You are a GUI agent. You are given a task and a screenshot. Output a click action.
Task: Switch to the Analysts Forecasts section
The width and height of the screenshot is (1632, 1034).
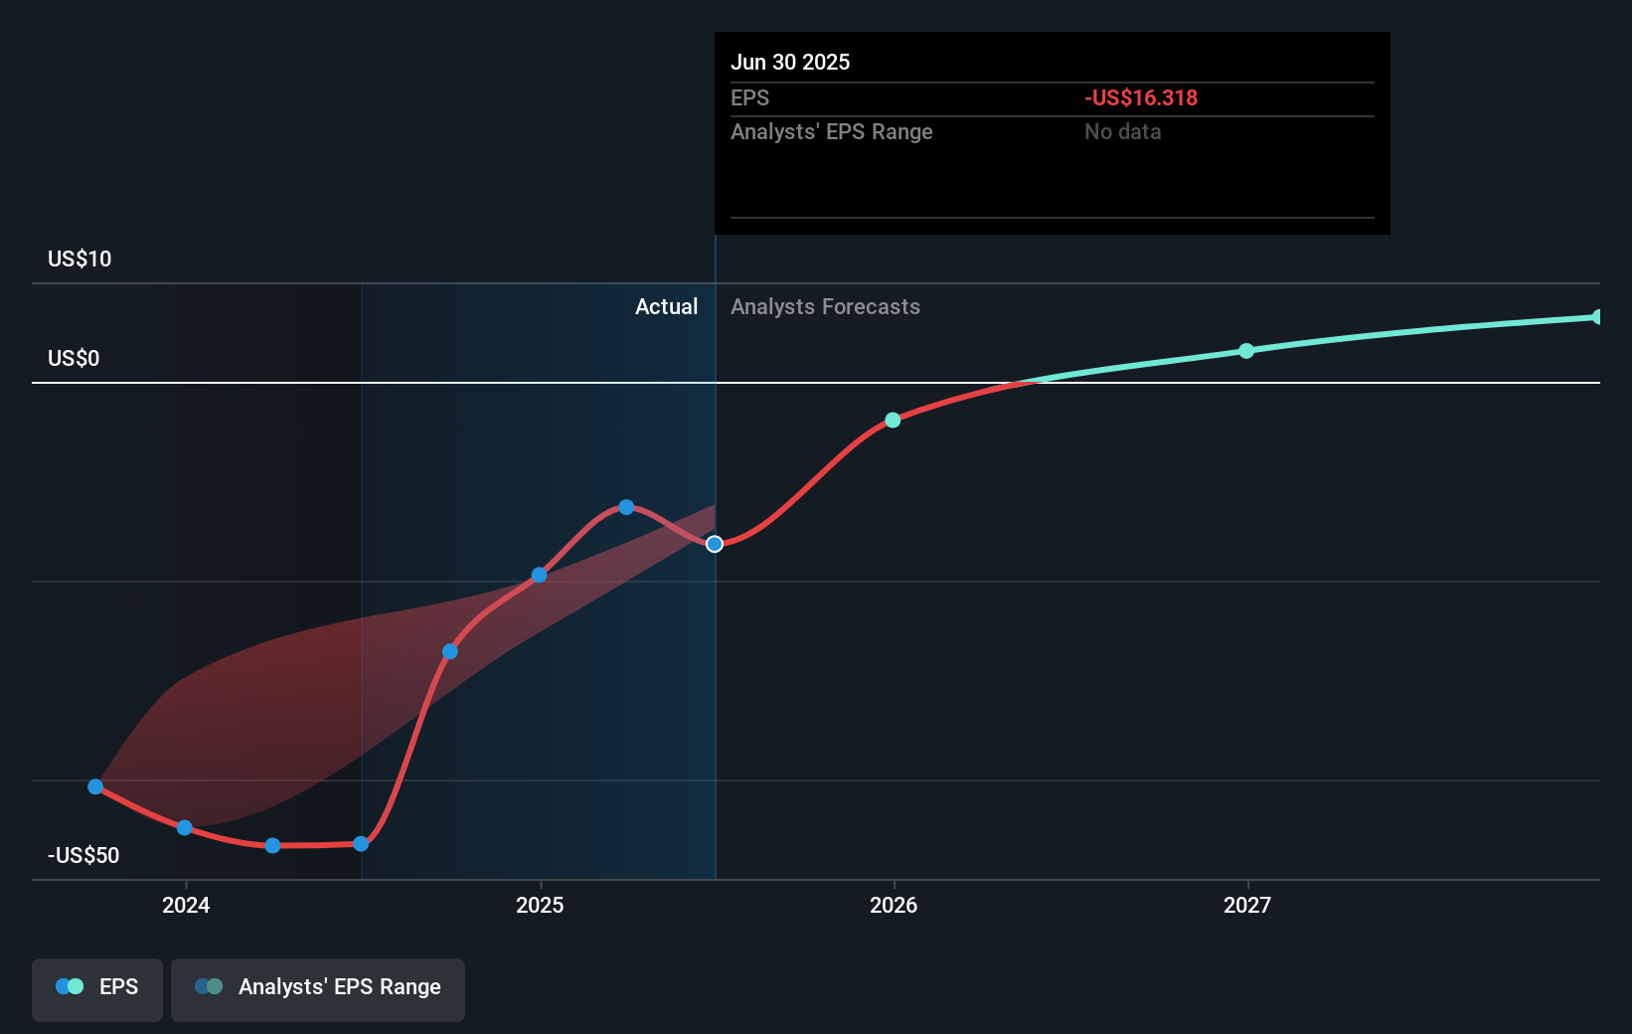point(825,306)
